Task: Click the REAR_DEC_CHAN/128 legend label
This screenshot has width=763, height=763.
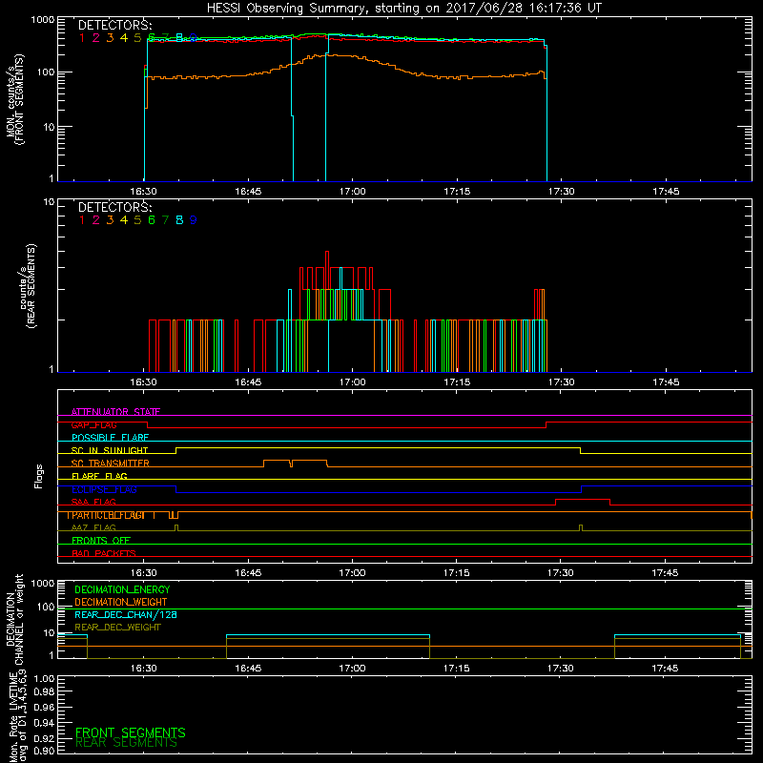Action: (x=126, y=614)
